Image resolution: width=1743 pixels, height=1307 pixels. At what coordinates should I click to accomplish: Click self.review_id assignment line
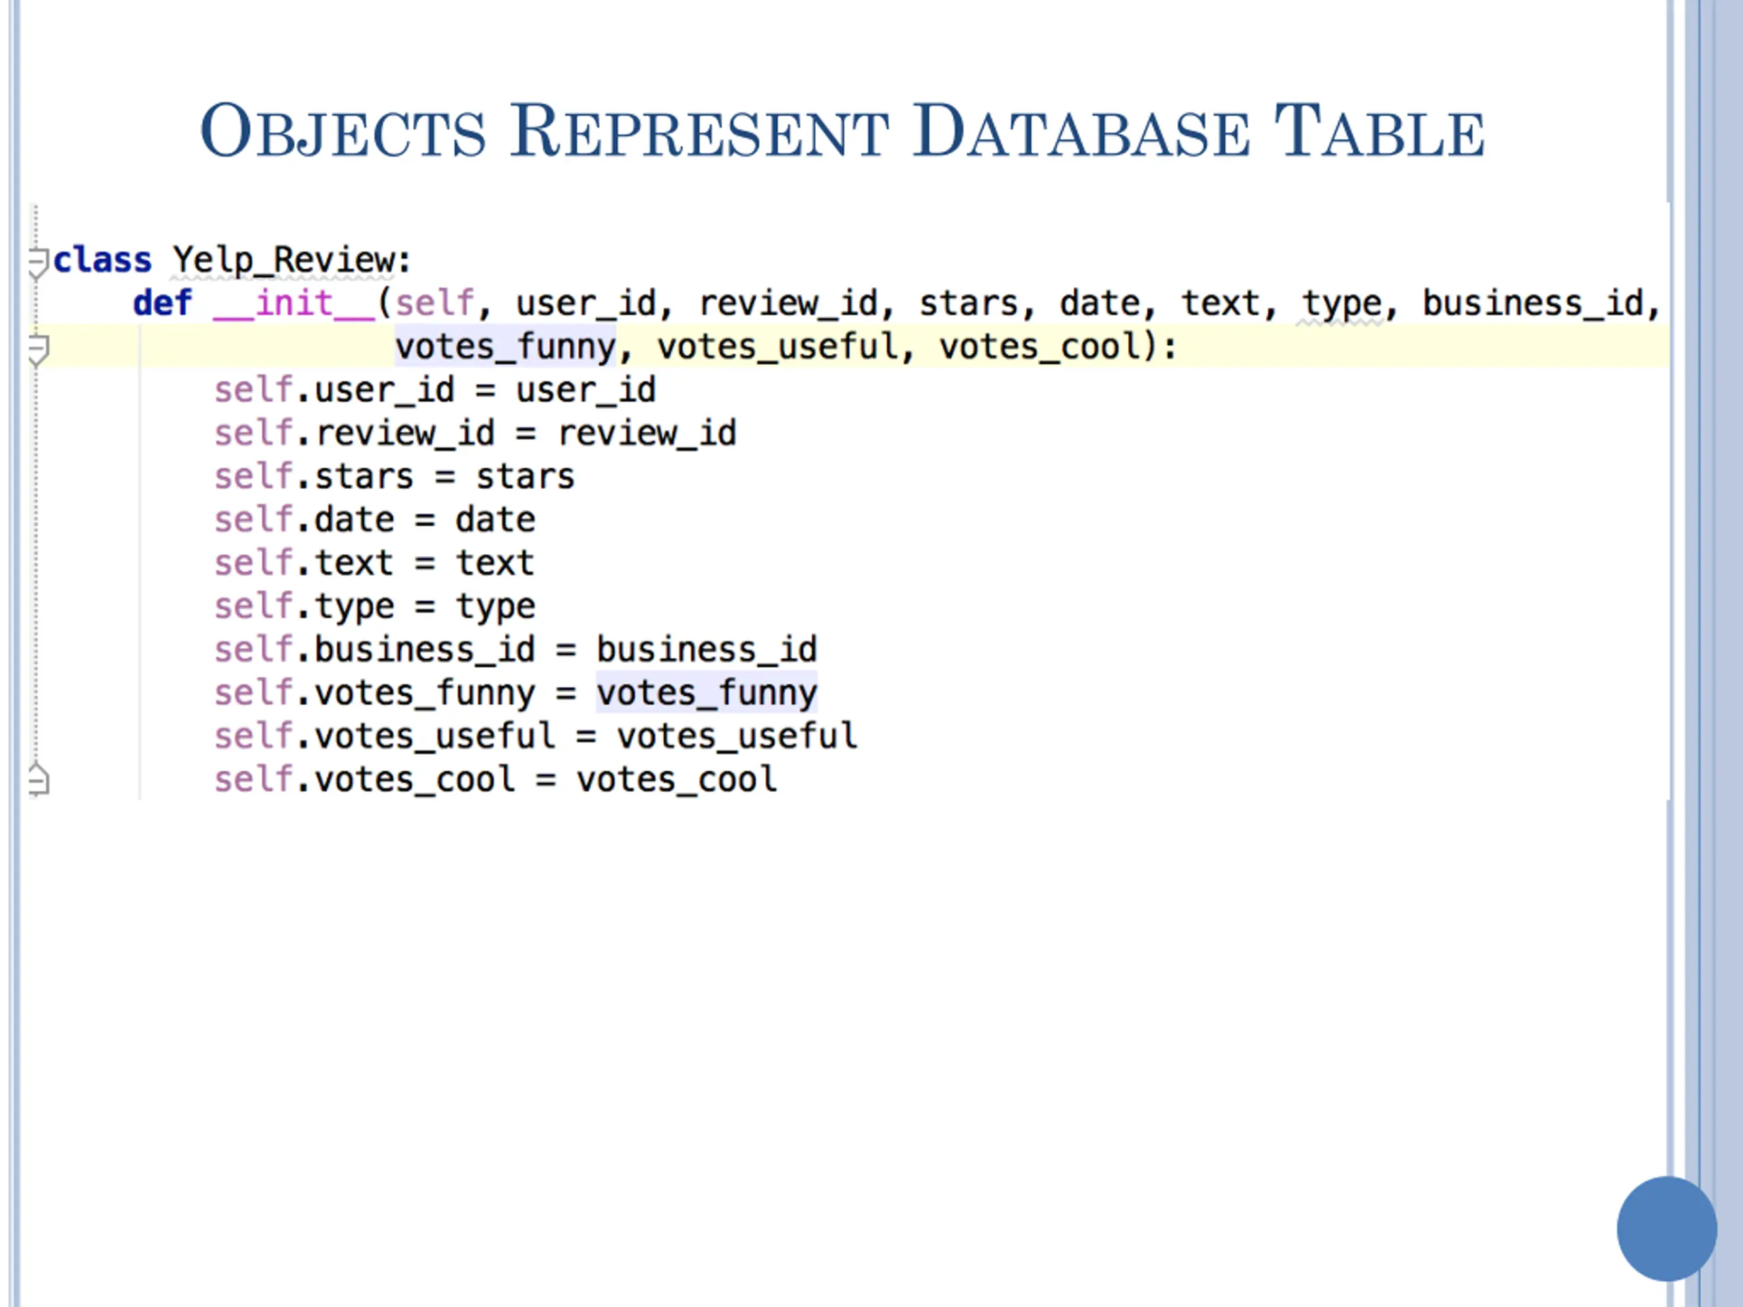(x=475, y=434)
